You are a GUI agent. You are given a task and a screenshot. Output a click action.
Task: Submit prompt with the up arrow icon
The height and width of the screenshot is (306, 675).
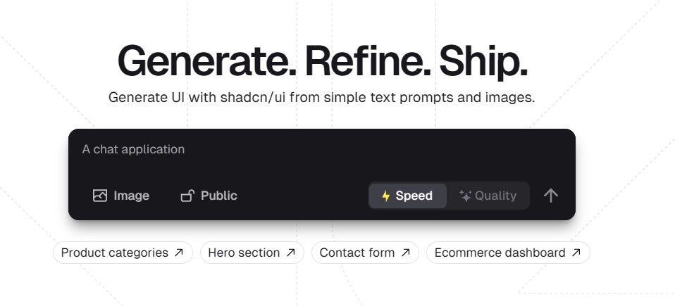coord(550,196)
